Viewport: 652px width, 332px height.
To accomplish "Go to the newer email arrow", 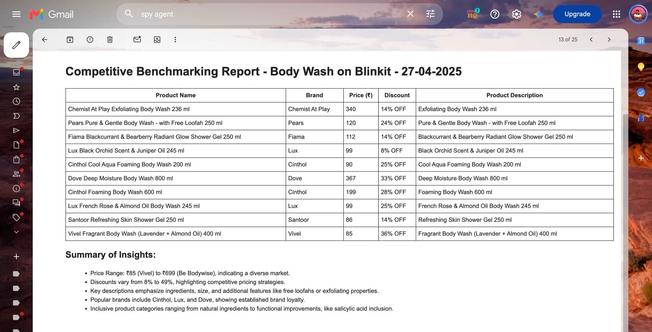I will (x=591, y=39).
